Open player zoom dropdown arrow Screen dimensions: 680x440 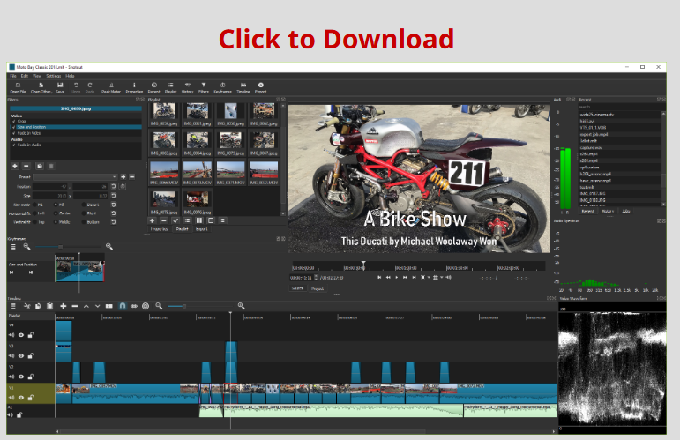coord(429,278)
